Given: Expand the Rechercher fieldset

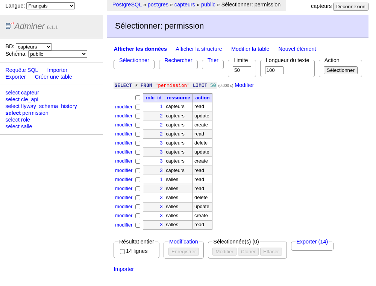Looking at the screenshot, I should pyautogui.click(x=178, y=60).
